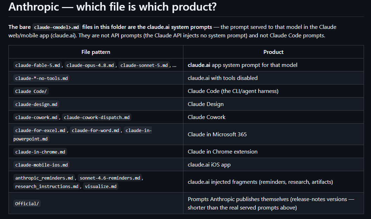The height and width of the screenshot is (219, 371).
Task: Click the Product column header
Action: pyautogui.click(x=273, y=52)
